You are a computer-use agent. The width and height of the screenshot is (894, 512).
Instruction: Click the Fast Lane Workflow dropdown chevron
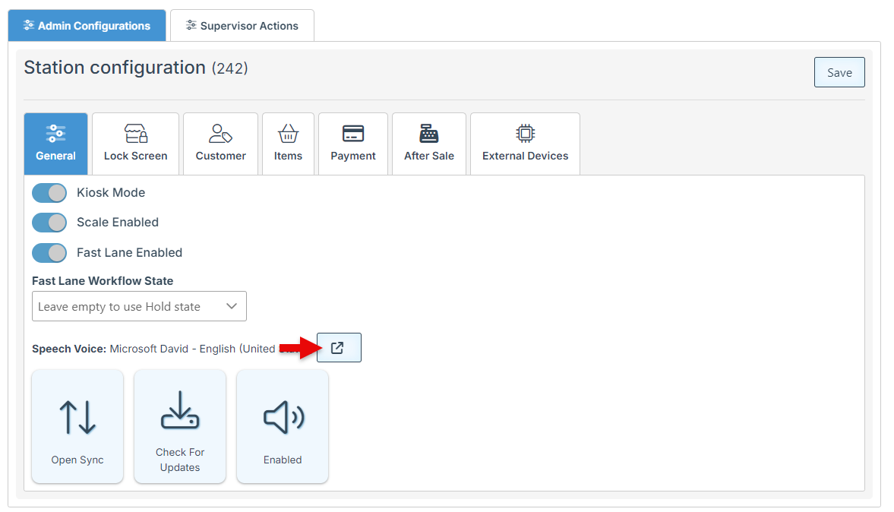[x=232, y=306]
